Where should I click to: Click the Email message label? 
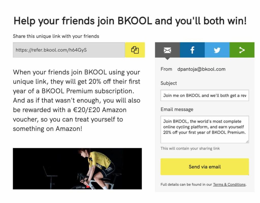click(177, 109)
